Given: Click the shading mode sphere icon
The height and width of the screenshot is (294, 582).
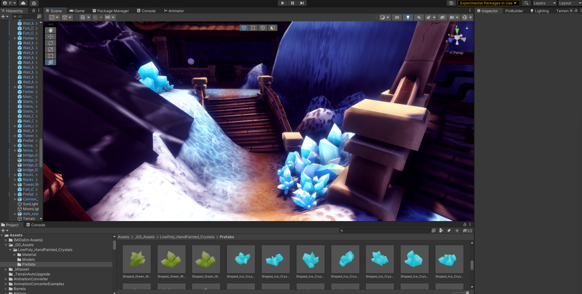Looking at the screenshot, I should pyautogui.click(x=383, y=17).
